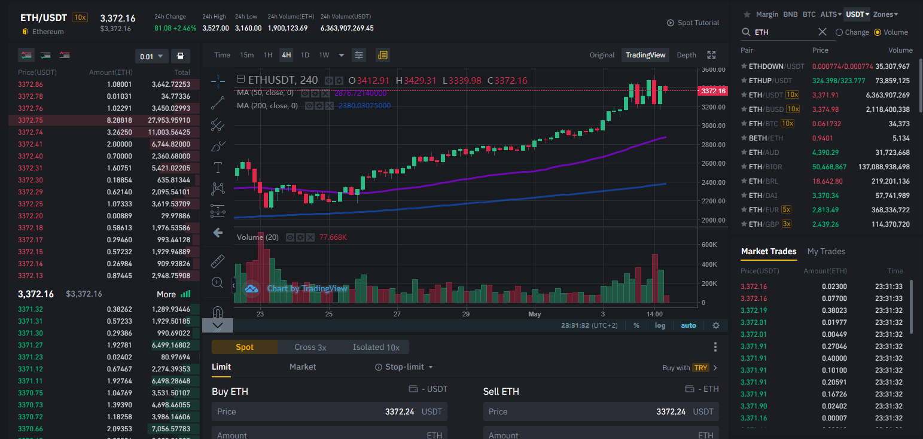Expand chart to fullscreen
Screen dimensions: 923x439
point(711,55)
